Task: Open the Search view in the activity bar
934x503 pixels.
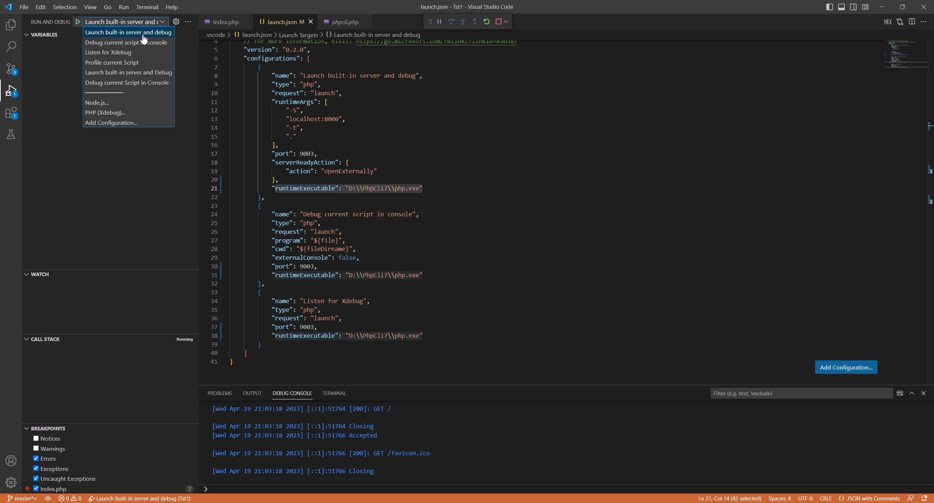Action: pyautogui.click(x=11, y=46)
